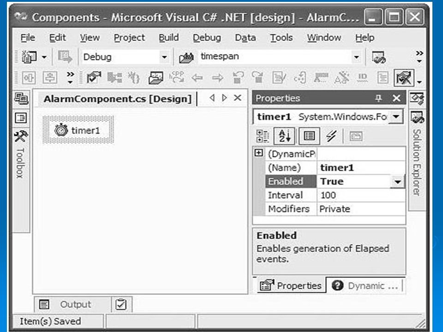The height and width of the screenshot is (332, 443).
Task: Select the AlarmComponent.cs [Design] tab
Action: tap(118, 99)
